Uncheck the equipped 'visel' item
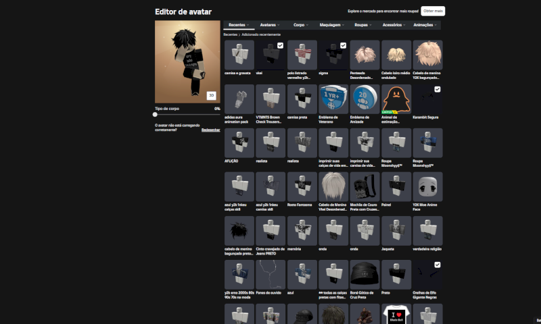 pos(280,45)
